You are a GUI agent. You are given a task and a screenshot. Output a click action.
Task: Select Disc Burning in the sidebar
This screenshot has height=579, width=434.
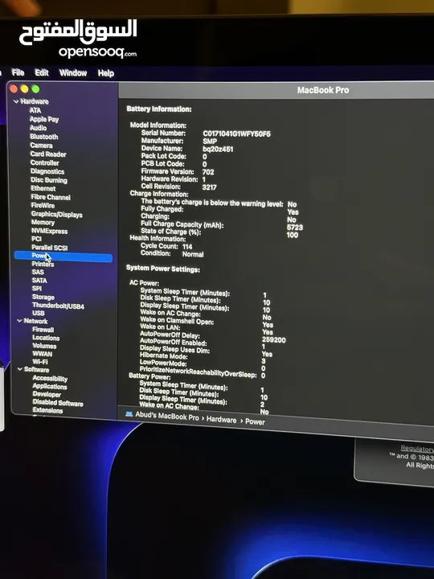pos(49,180)
